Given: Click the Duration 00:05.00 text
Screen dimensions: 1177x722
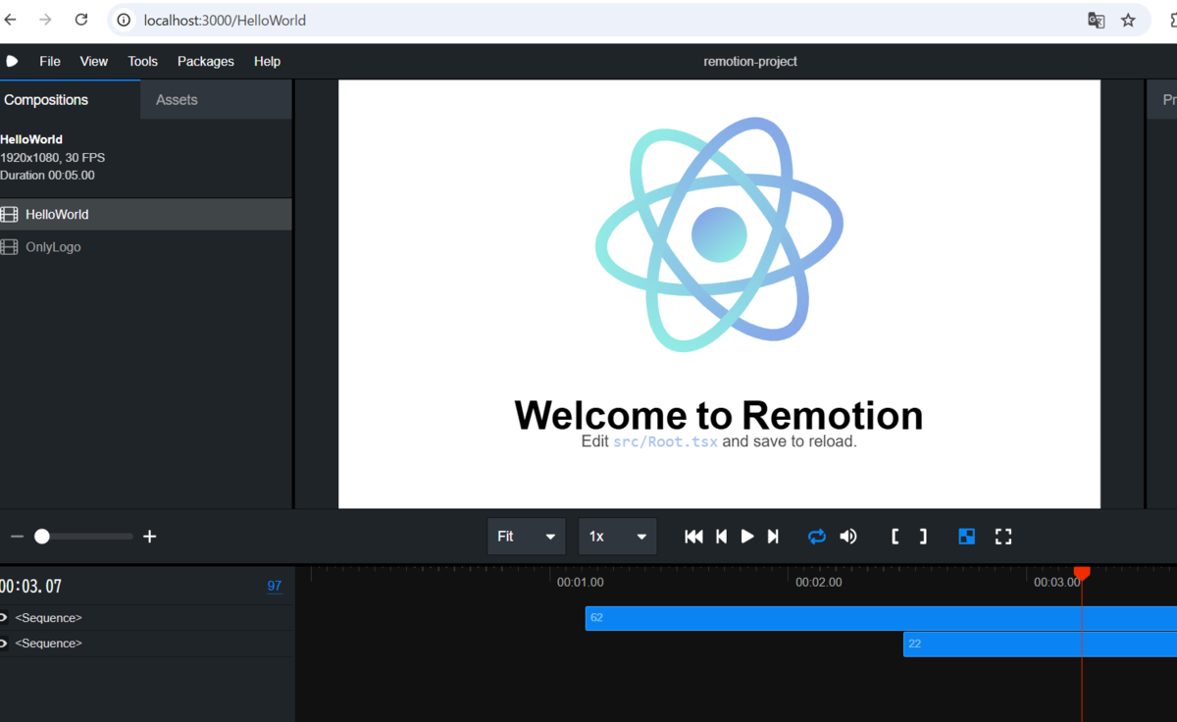Looking at the screenshot, I should click(x=48, y=175).
